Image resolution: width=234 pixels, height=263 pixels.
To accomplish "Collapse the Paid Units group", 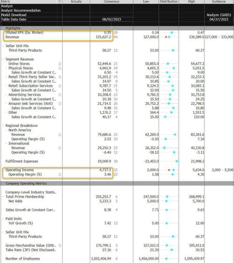I will (x=3, y=219).
